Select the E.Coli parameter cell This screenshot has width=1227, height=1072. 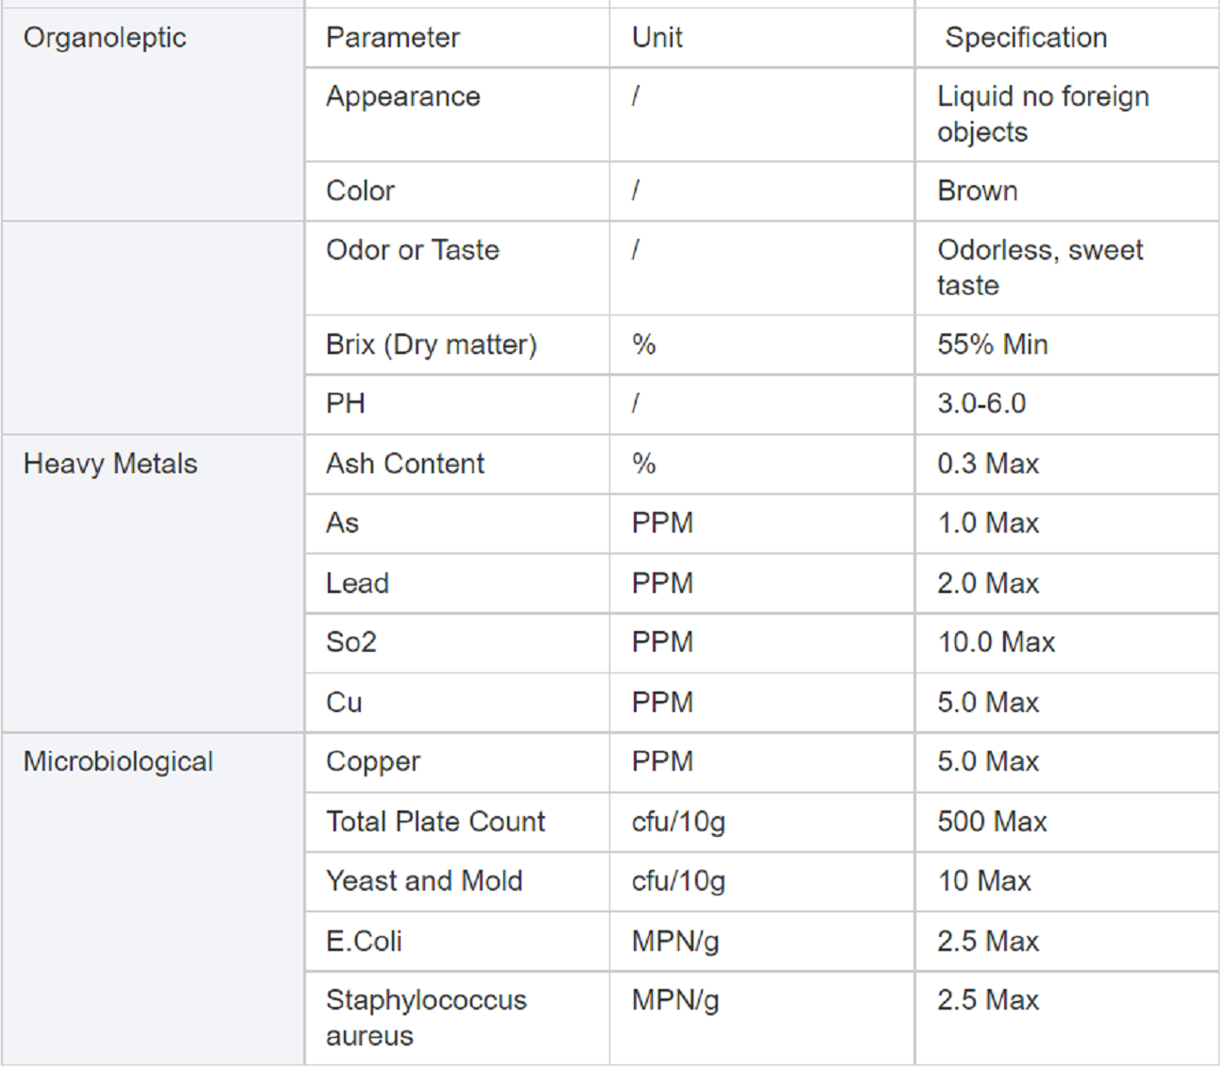[457, 941]
